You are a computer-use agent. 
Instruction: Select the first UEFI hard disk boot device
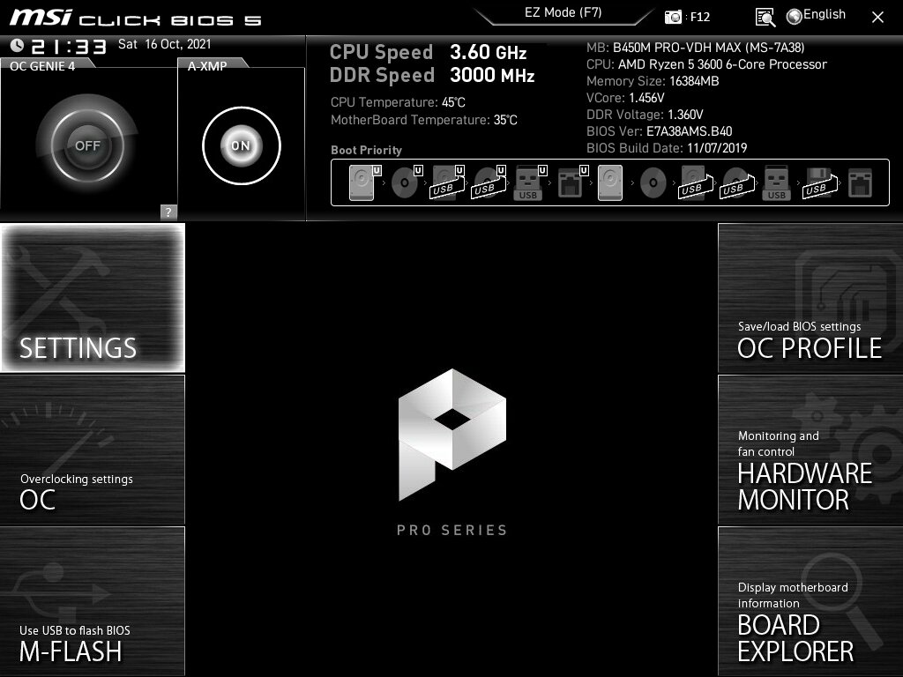click(x=362, y=182)
